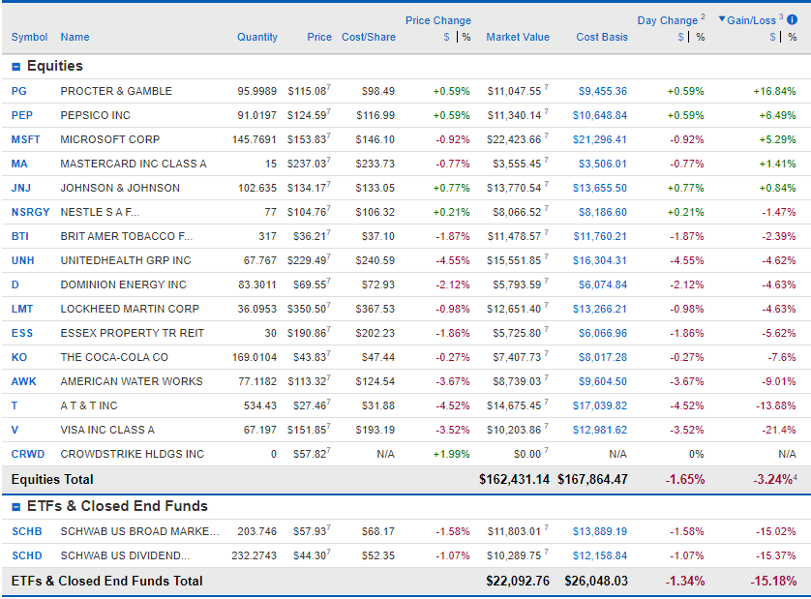811x599 pixels.
Task: Click the UNITEDHEALTH GRP INC name cell
Action: point(126,260)
